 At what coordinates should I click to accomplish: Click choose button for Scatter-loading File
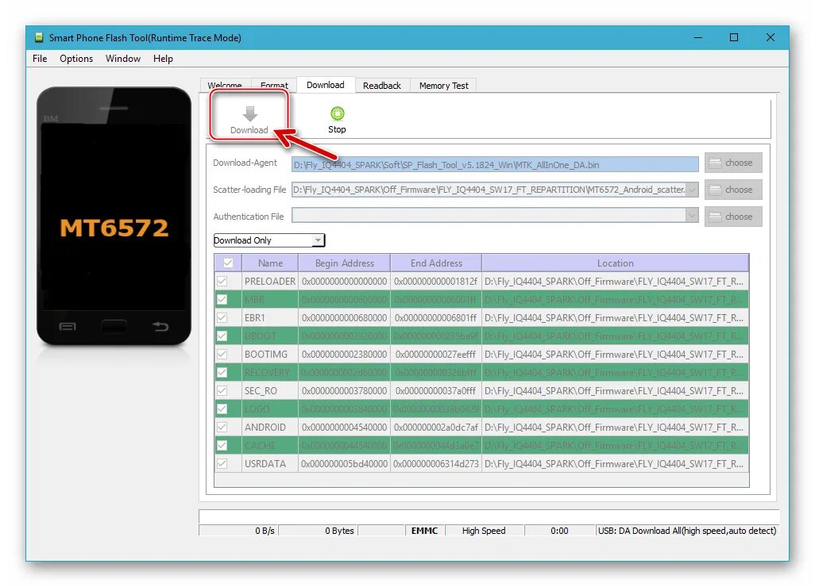tap(733, 190)
